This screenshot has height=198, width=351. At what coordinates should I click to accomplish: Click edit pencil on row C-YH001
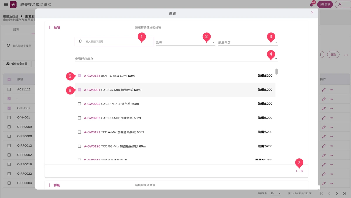pyautogui.click(x=324, y=118)
